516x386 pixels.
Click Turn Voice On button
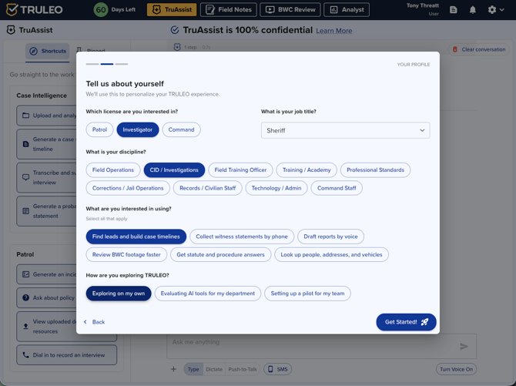coord(456,369)
